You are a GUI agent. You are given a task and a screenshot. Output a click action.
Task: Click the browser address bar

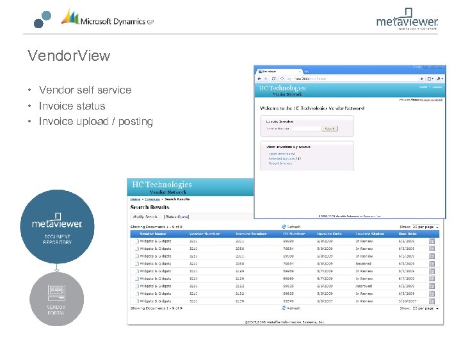(x=352, y=79)
